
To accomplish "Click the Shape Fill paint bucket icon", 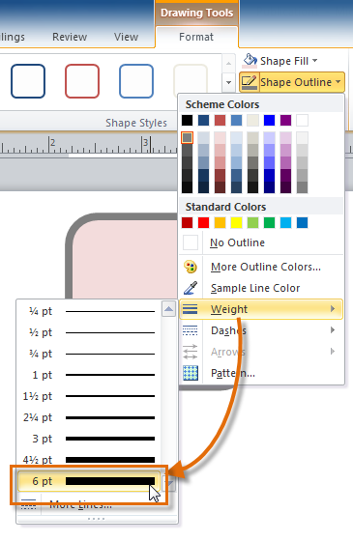I will tap(250, 61).
